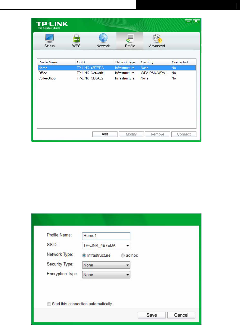This screenshot has width=240, height=325.
Task: Click the Network Type label in dialog
Action: pos(60,254)
